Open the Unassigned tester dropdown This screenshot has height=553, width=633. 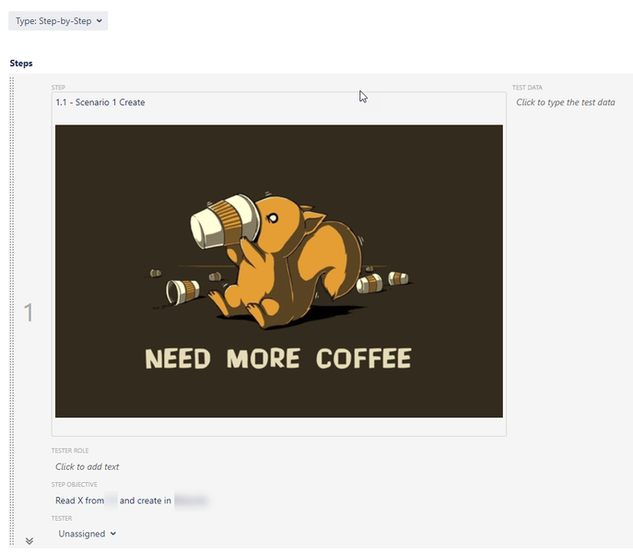point(88,533)
